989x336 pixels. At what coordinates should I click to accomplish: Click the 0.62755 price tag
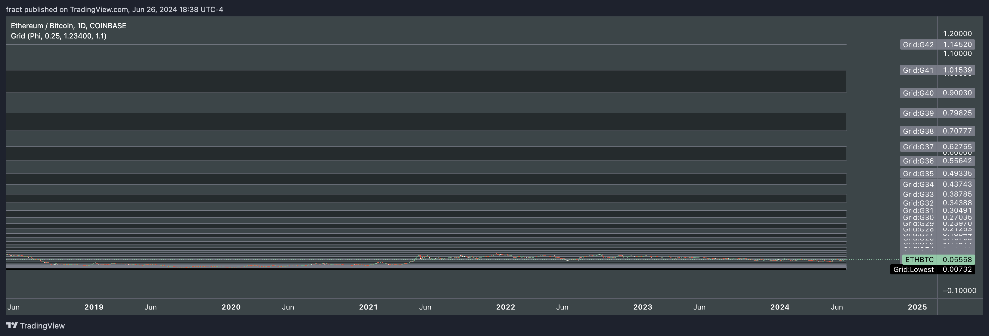click(957, 147)
